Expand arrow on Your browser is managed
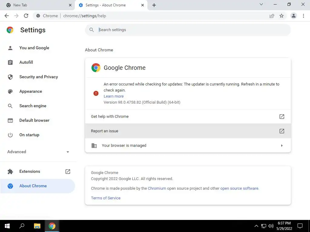 tap(282, 146)
